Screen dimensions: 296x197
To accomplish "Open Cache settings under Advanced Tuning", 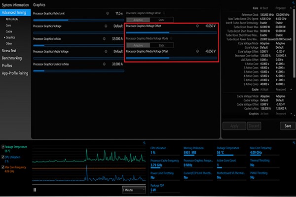I will (x=9, y=32).
